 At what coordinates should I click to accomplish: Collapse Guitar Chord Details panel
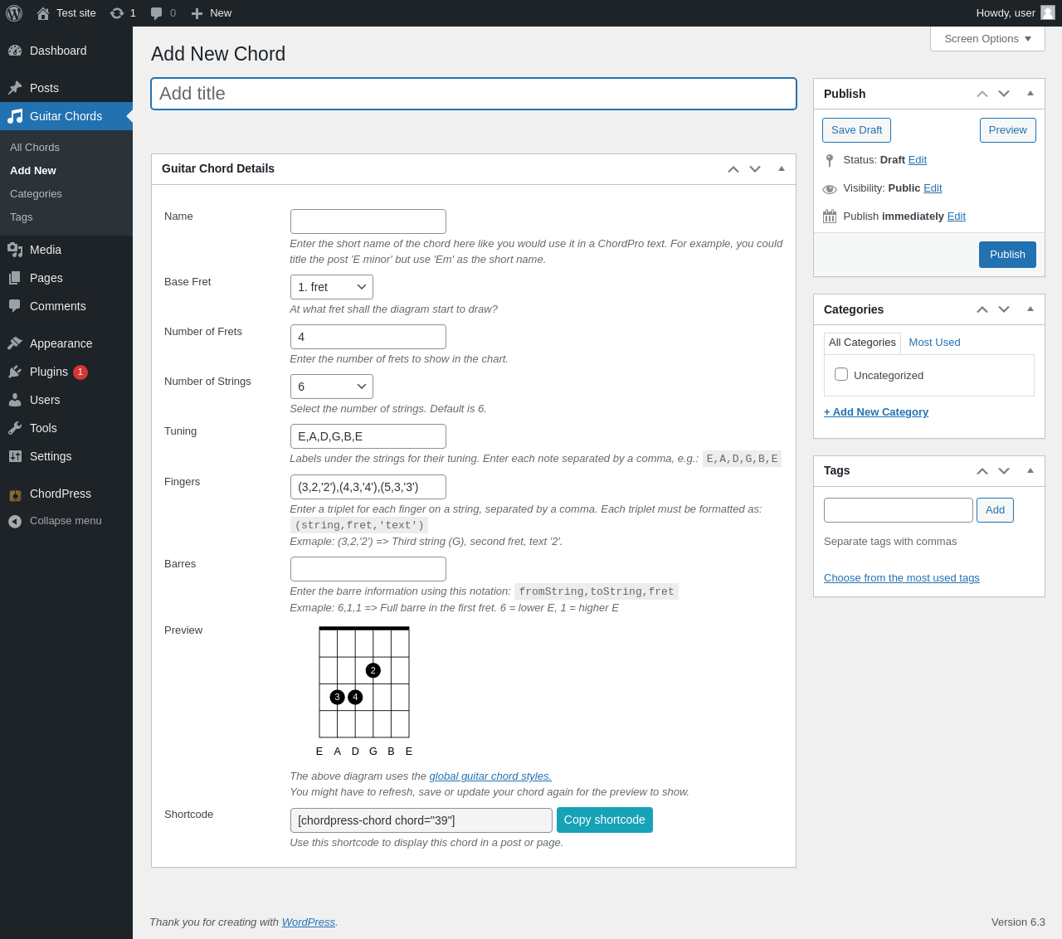782,168
